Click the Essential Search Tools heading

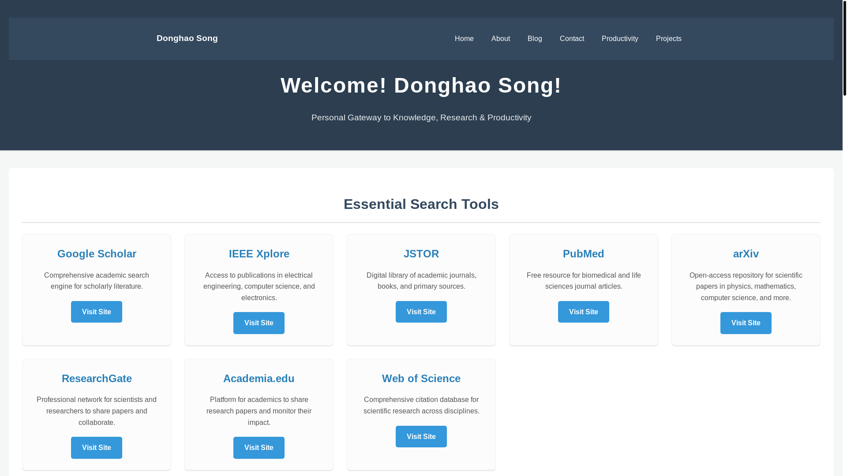point(421,204)
